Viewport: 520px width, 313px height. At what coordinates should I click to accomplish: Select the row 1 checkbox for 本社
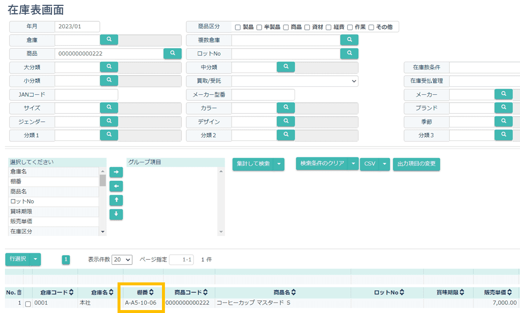pos(28,304)
